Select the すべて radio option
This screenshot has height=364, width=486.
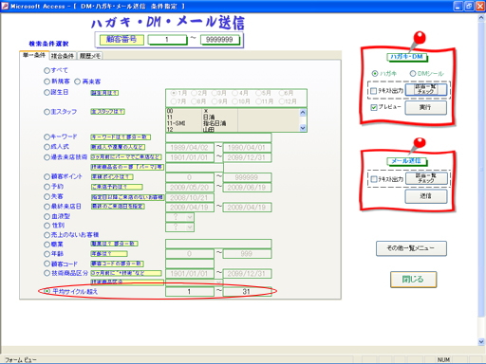pos(47,70)
